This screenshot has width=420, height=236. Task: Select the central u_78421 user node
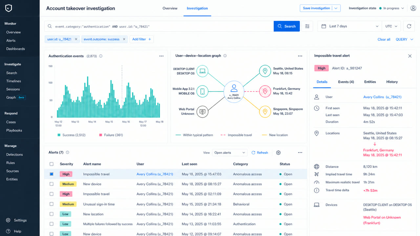pyautogui.click(x=234, y=92)
